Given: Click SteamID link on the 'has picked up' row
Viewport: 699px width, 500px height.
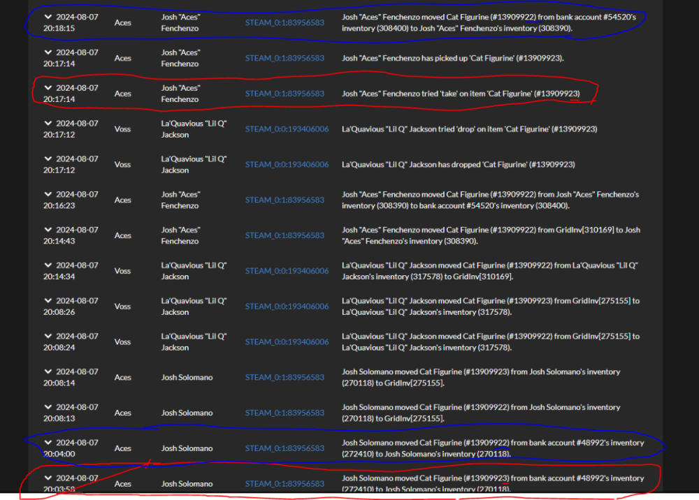Looking at the screenshot, I should pos(284,58).
